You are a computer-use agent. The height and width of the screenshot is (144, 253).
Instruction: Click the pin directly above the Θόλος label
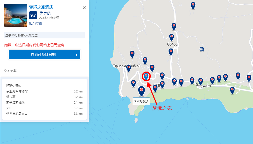172,37
